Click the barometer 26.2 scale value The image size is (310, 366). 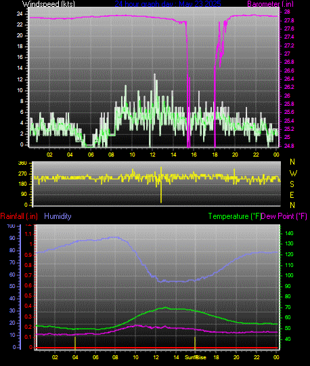289,87
